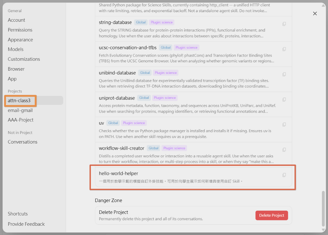328x235 pixels.
Task: Open Customizations settings
Action: 24,59
